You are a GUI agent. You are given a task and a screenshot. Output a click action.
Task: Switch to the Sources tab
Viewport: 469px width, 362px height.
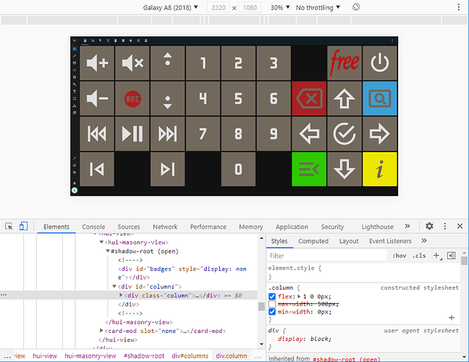pos(129,227)
